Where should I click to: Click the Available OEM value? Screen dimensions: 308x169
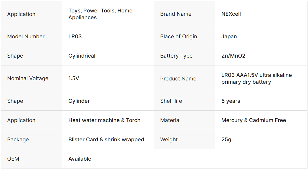(x=80, y=159)
